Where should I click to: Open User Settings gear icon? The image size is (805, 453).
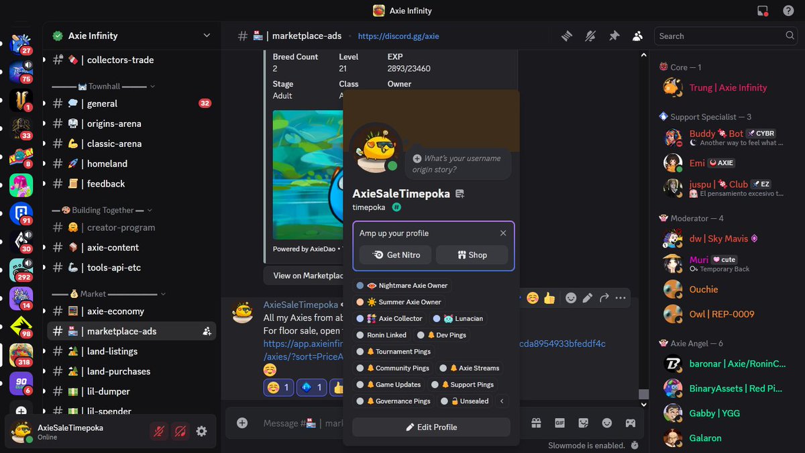point(201,432)
